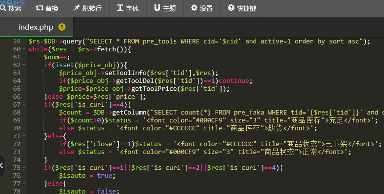The width and height of the screenshot is (384, 194).
Task: Click the 替换 replace arrows icon
Action: pos(39,8)
